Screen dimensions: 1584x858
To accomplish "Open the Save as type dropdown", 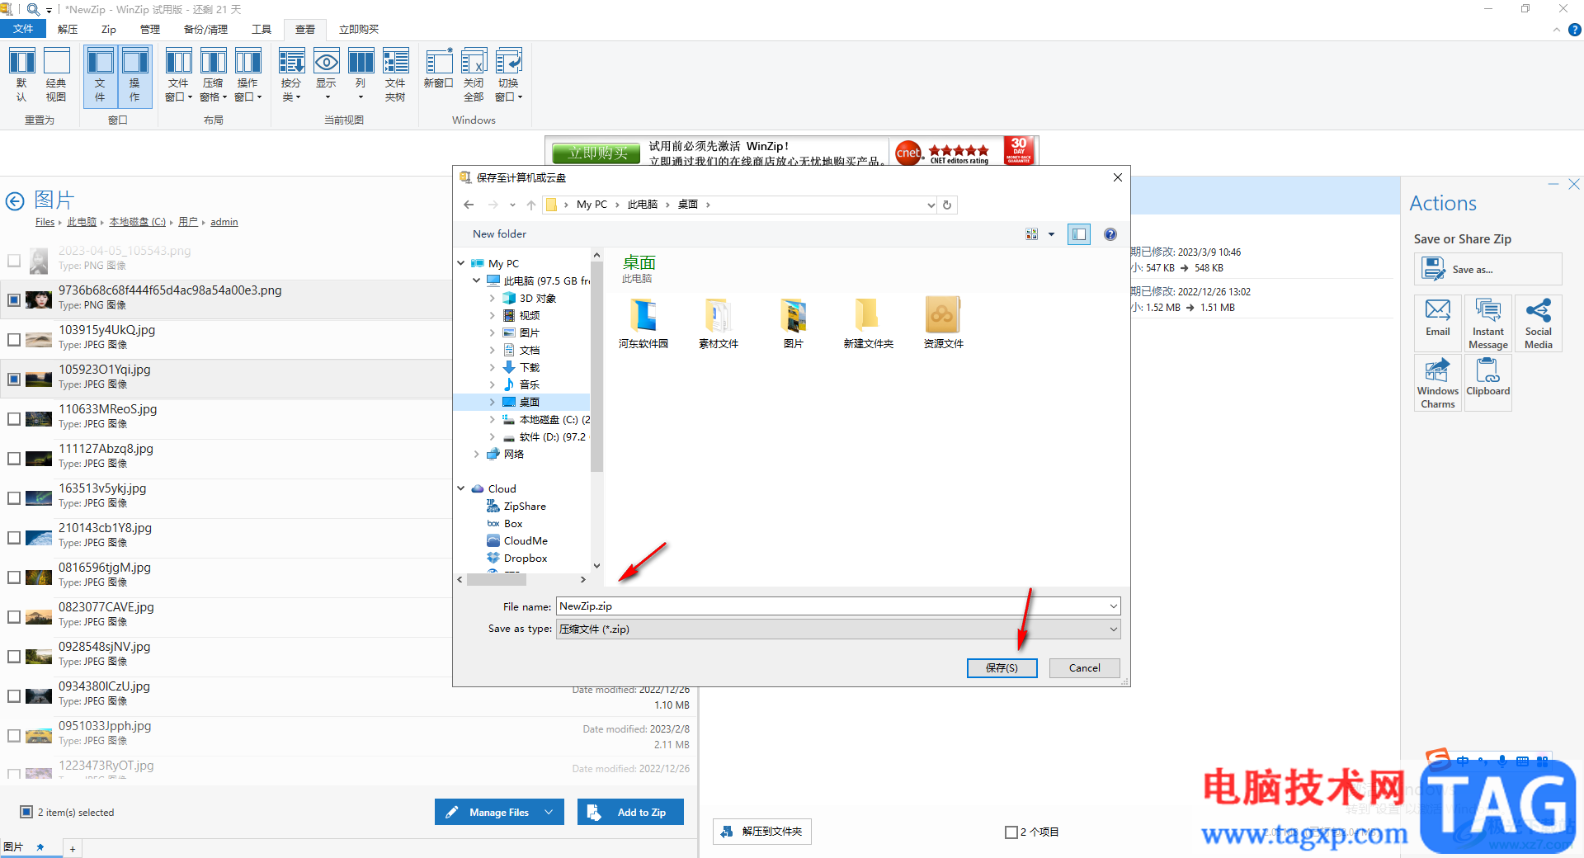I will pyautogui.click(x=1113, y=629).
